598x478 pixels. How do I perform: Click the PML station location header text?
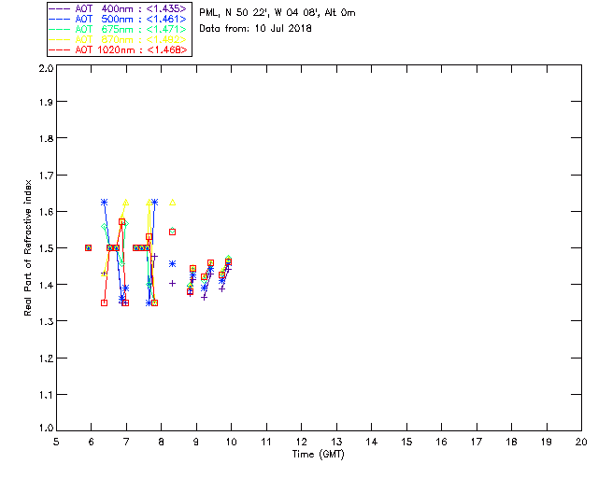[x=278, y=13]
